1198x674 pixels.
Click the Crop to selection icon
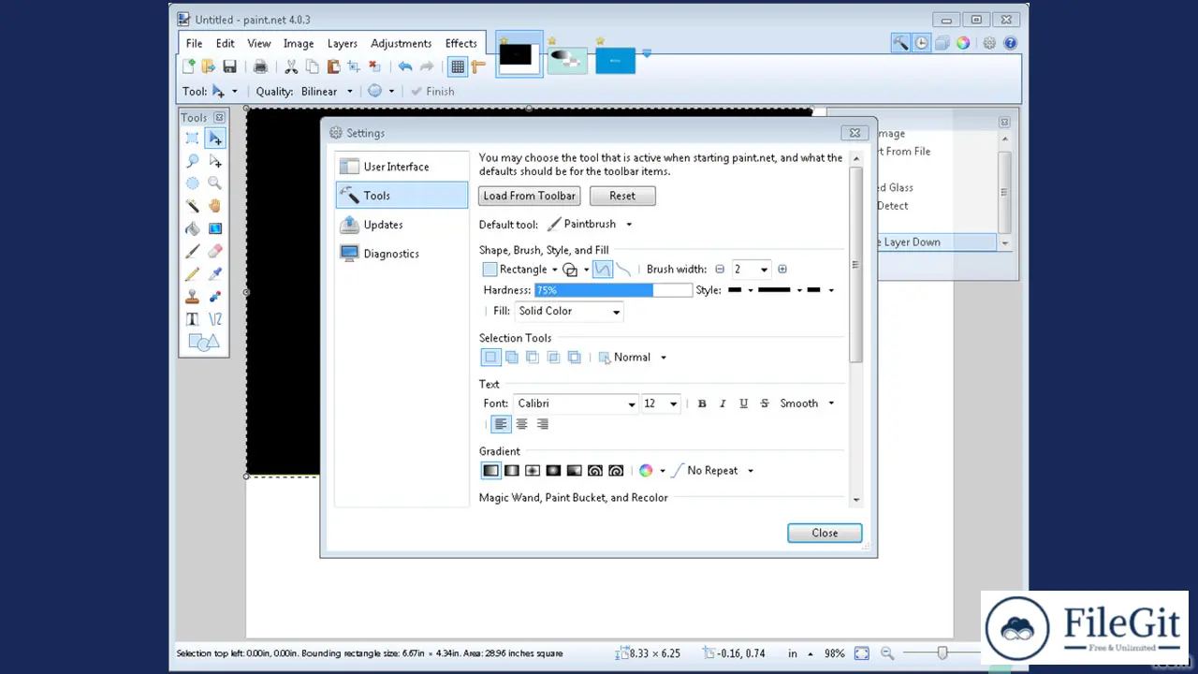pos(353,66)
